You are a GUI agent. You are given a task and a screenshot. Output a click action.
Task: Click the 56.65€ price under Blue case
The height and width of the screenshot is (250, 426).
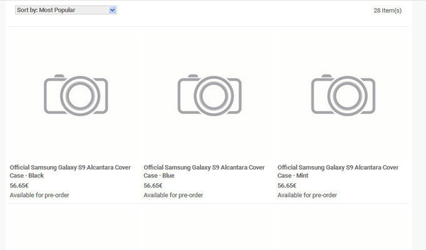coord(153,186)
